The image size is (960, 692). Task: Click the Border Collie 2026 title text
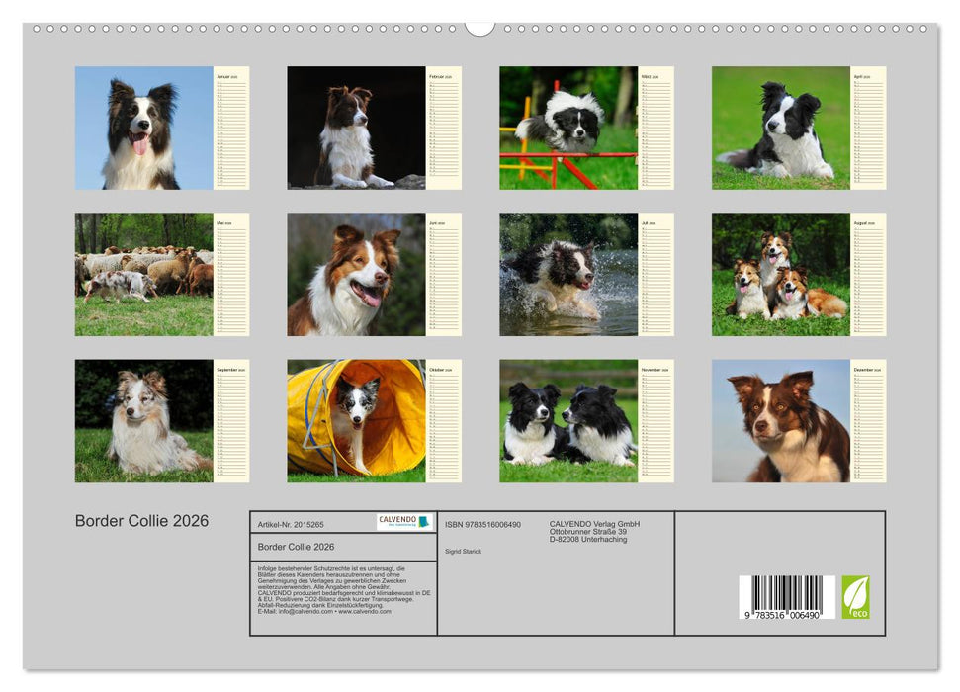coord(140,518)
